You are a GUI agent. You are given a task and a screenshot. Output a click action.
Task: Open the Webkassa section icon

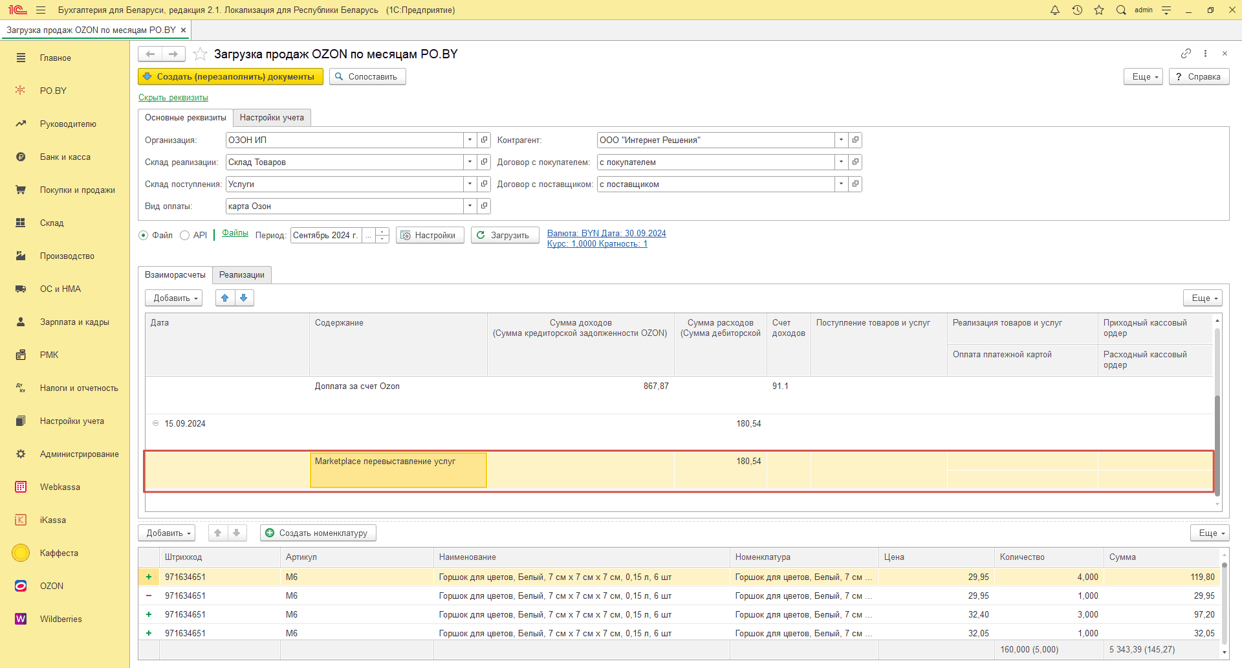21,487
